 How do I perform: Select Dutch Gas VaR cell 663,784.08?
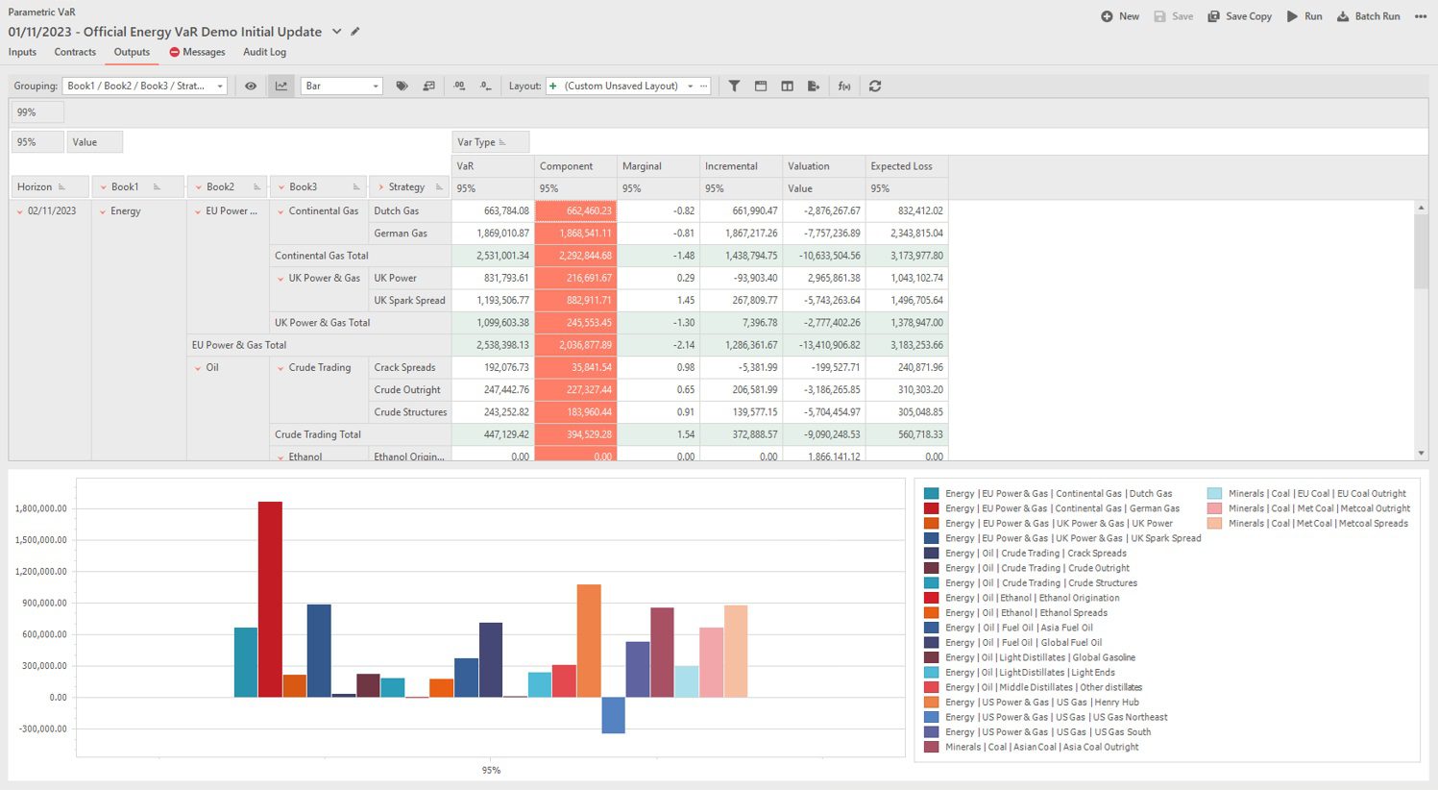493,211
